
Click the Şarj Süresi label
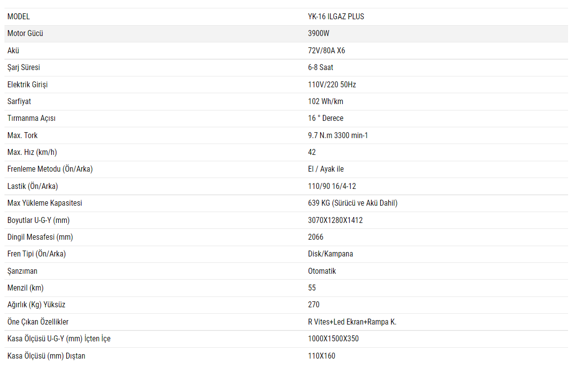[24, 68]
